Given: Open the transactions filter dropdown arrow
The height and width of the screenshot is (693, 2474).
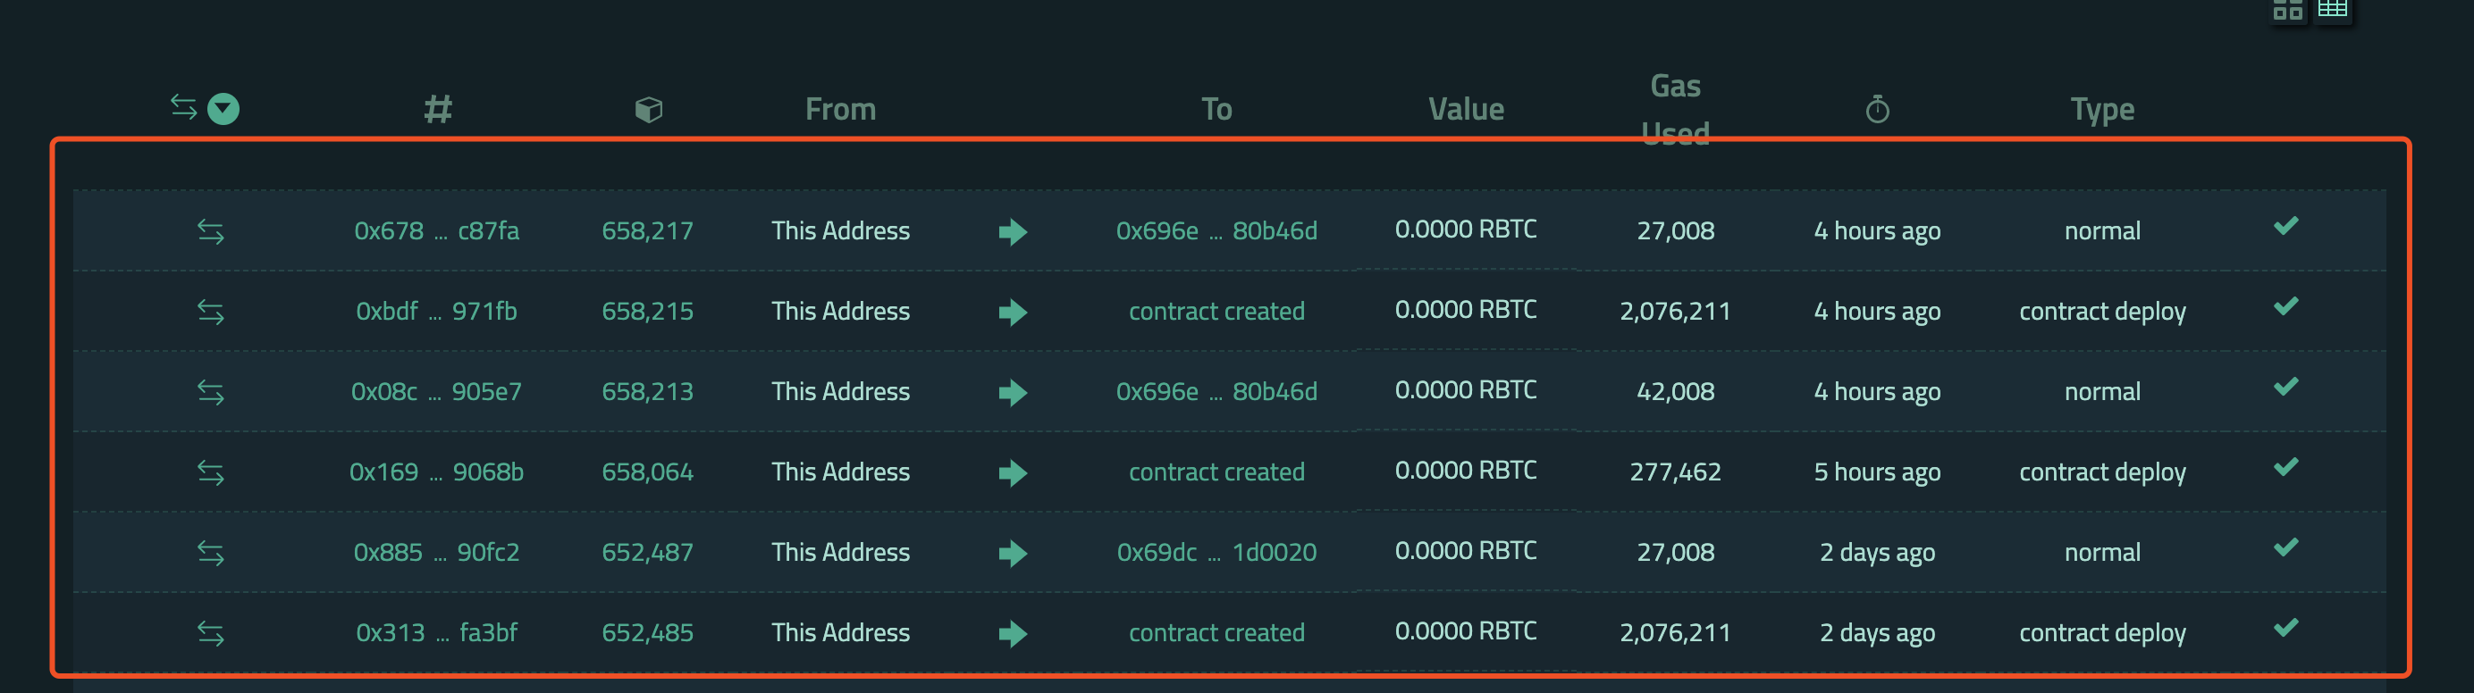Looking at the screenshot, I should [x=223, y=108].
